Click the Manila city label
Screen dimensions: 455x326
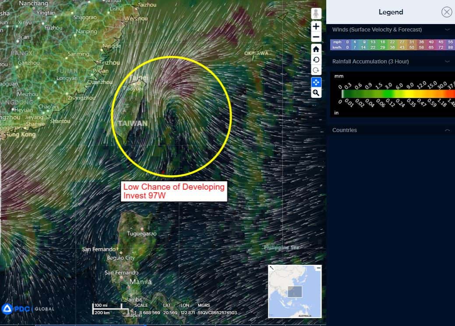pyautogui.click(x=140, y=282)
